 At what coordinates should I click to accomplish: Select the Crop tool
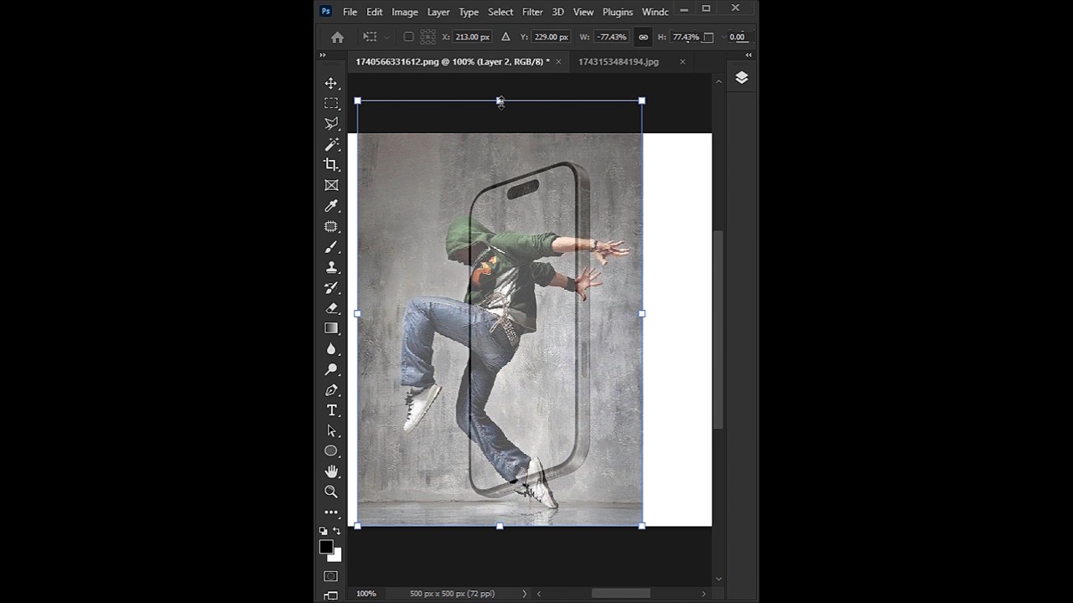pyautogui.click(x=331, y=165)
